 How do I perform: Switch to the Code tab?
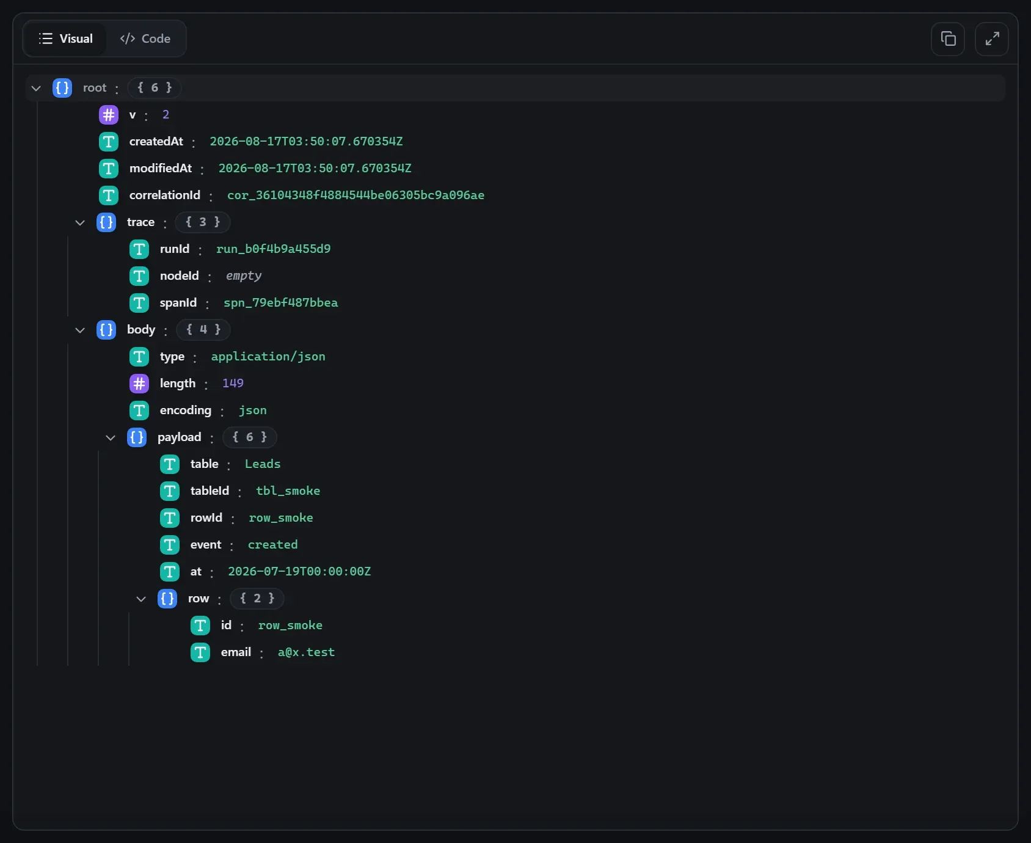pyautogui.click(x=145, y=38)
